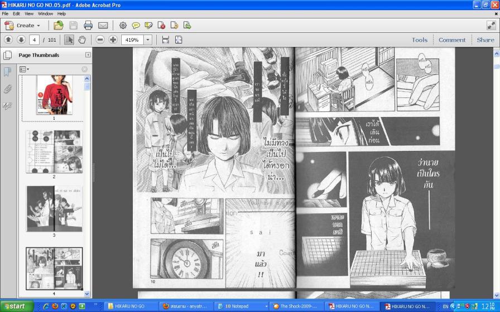Viewport: 500px width, 312px height.
Task: Open the View menu
Action: [x=29, y=14]
